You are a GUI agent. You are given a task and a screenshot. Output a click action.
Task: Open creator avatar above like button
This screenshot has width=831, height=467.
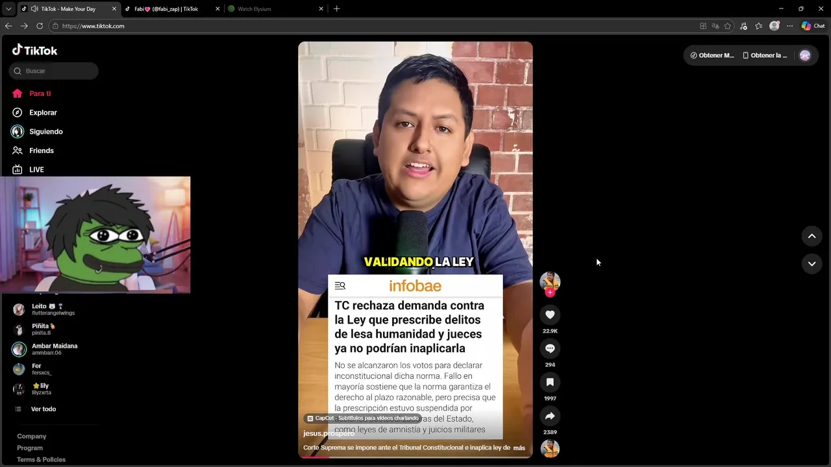point(550,281)
